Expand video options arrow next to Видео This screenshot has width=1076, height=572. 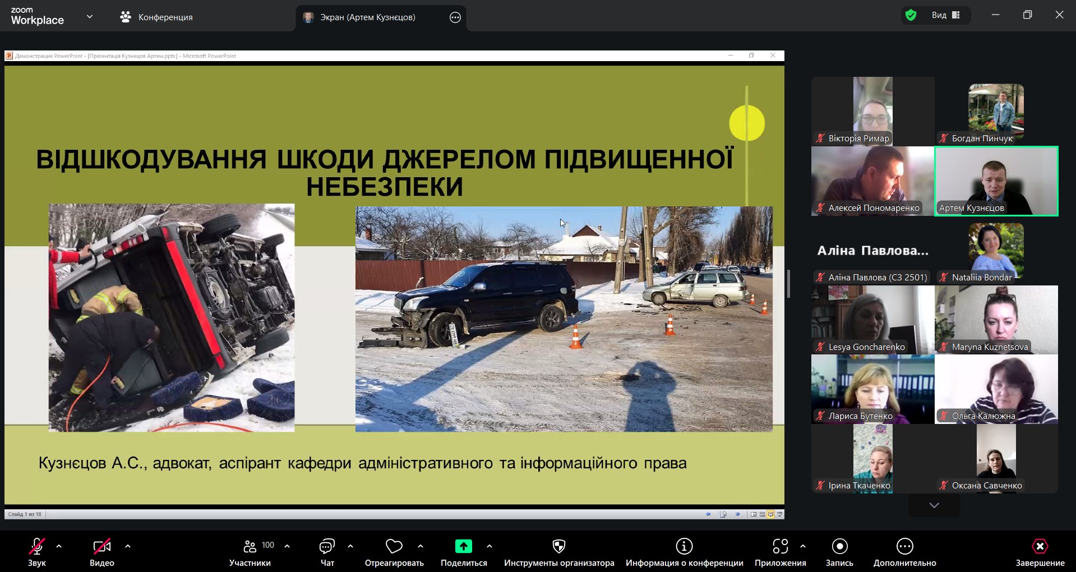(x=128, y=546)
